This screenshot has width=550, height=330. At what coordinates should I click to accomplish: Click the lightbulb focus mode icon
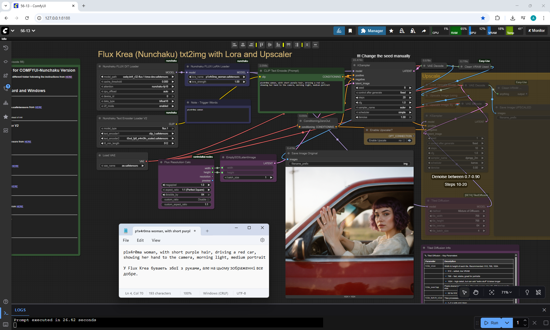point(527,292)
